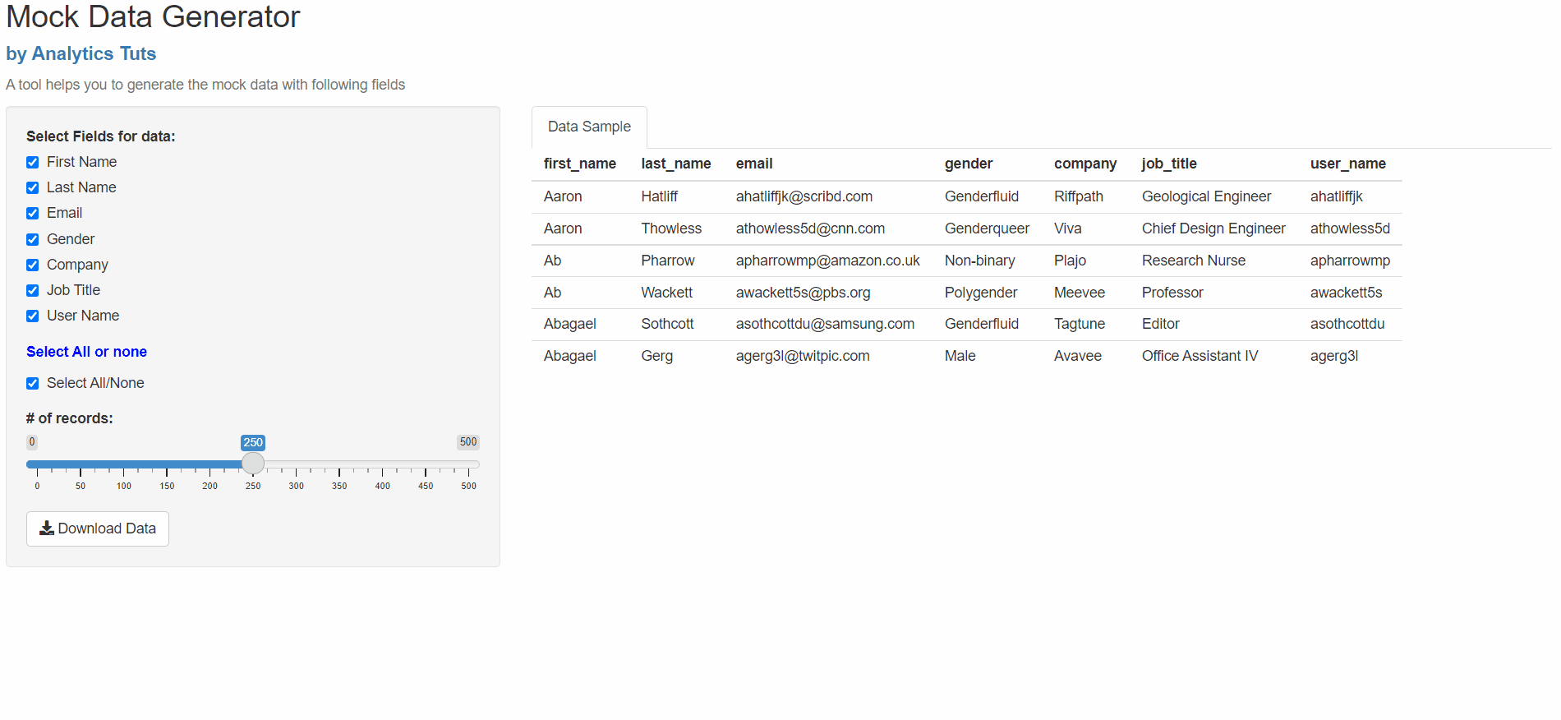Select the apharrowmp@amazon.co.uk email cell
Image resolution: width=1561 pixels, height=720 pixels.
coord(828,261)
